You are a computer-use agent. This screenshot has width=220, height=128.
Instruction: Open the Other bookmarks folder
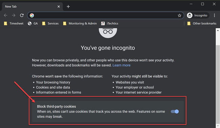pyautogui.click(x=202, y=24)
